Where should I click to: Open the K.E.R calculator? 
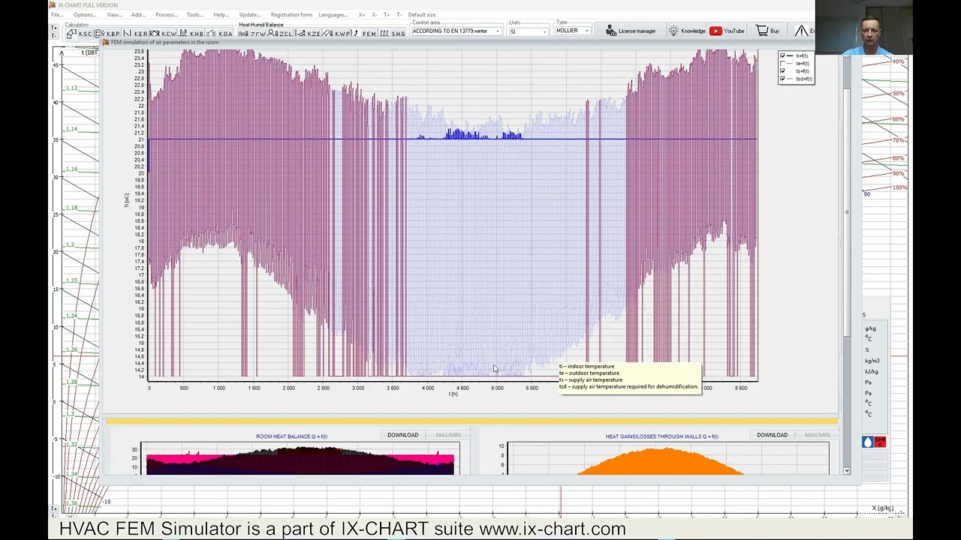pyautogui.click(x=135, y=34)
